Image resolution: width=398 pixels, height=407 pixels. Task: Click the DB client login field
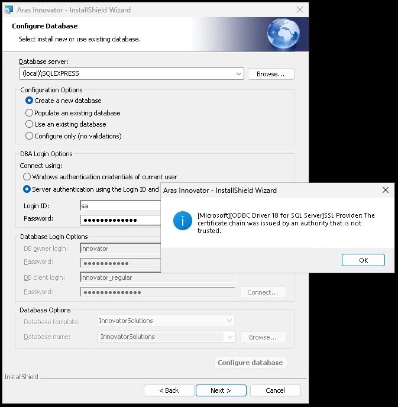158,277
